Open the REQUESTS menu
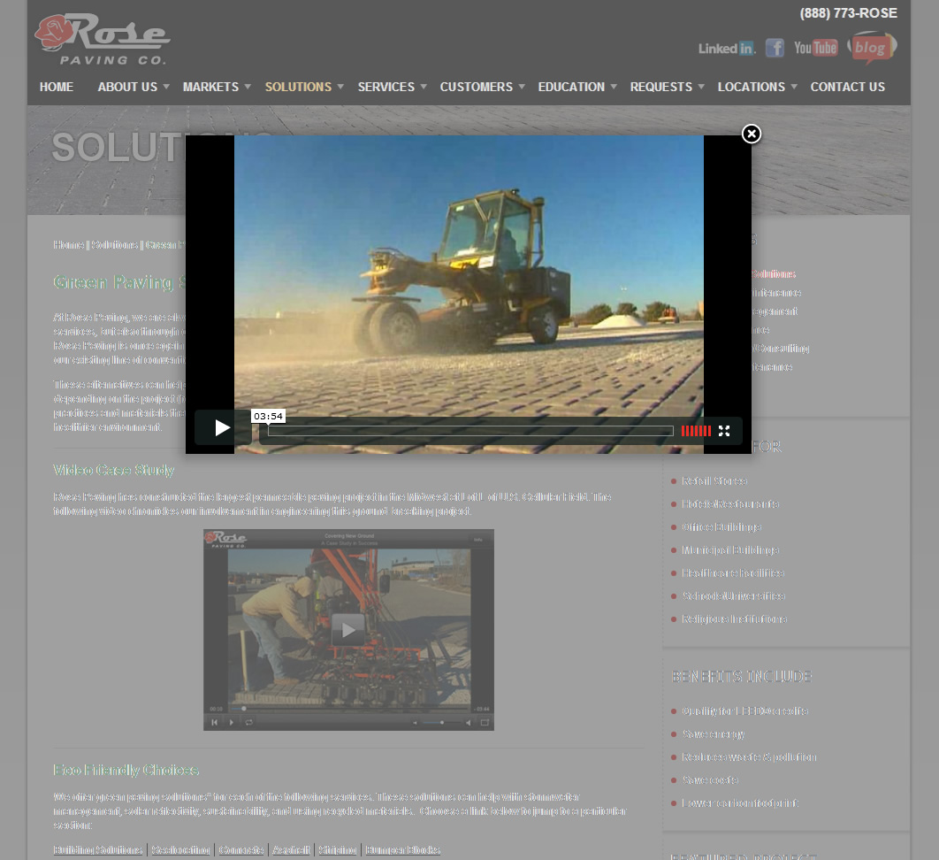This screenshot has height=860, width=939. (x=661, y=87)
